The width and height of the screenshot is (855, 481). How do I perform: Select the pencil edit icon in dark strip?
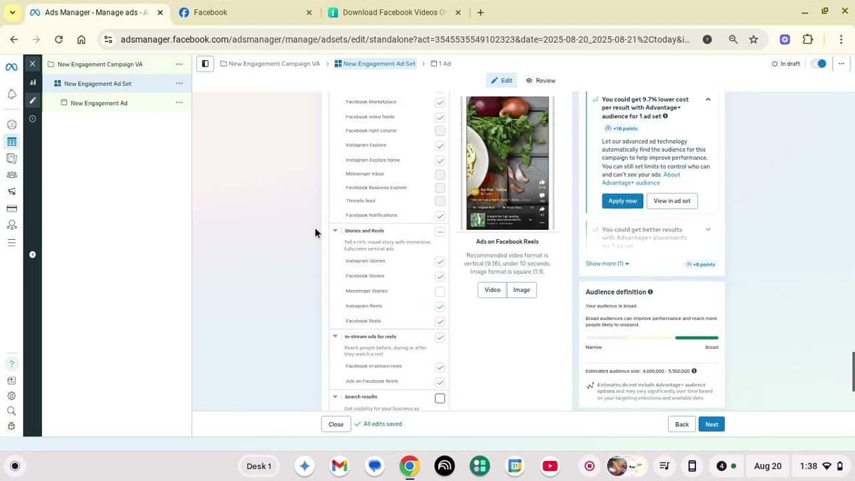click(x=32, y=100)
